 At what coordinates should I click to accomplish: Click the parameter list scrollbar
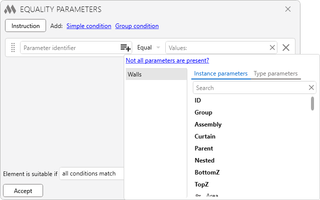[x=312, y=103]
